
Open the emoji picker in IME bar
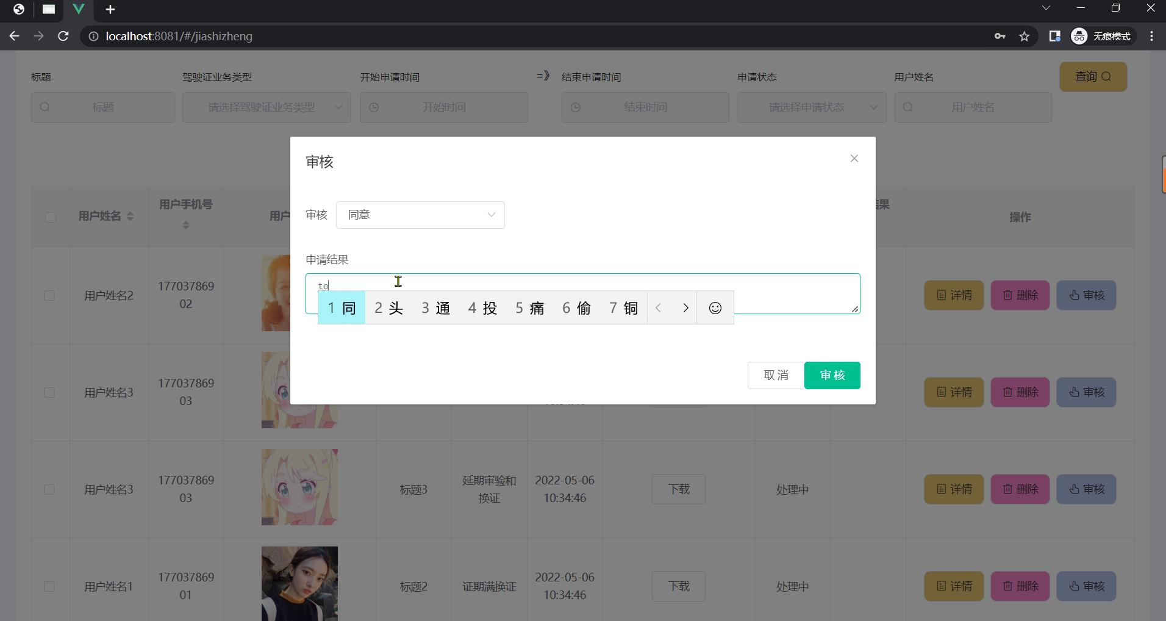(x=715, y=308)
